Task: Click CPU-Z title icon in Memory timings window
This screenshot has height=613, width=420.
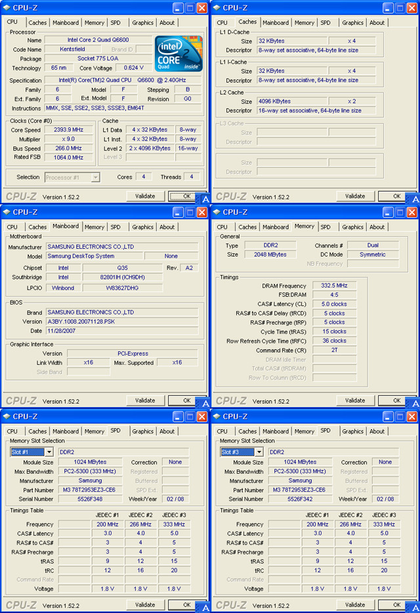Action: (x=217, y=212)
